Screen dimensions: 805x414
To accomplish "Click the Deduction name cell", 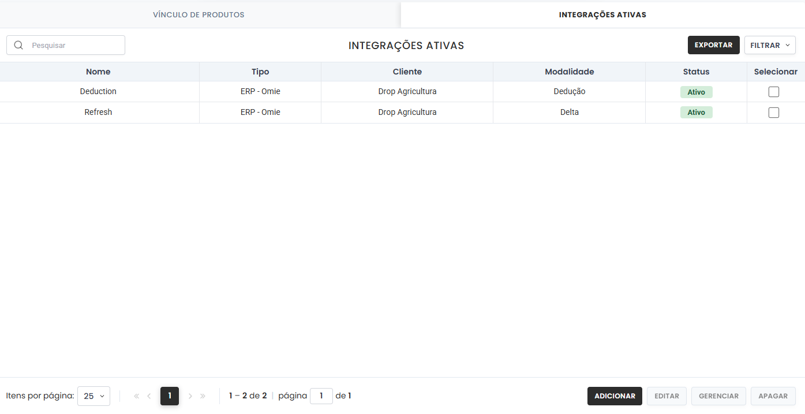I will click(98, 91).
